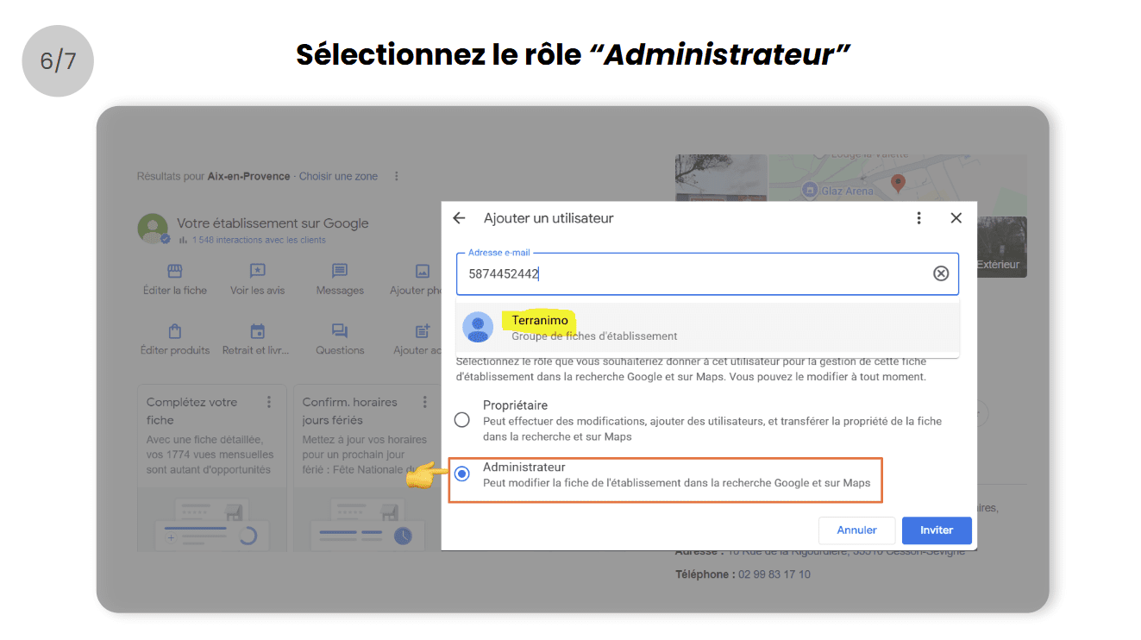This screenshot has height=640, width=1141.
Task: Select the Propriétaire radio button
Action: click(x=462, y=420)
